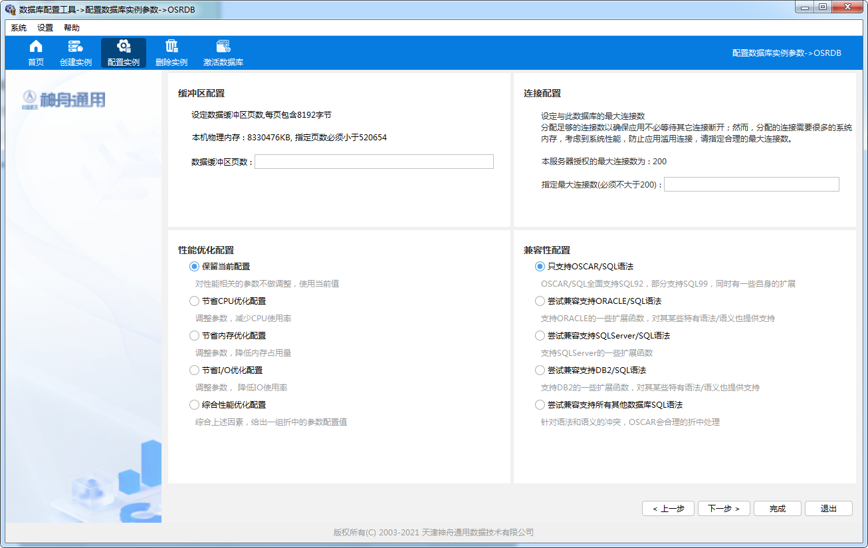Image resolution: width=868 pixels, height=548 pixels.
Task: Enable 尝试兼容支持ORACLE/SQL语法 option
Action: [x=540, y=301]
